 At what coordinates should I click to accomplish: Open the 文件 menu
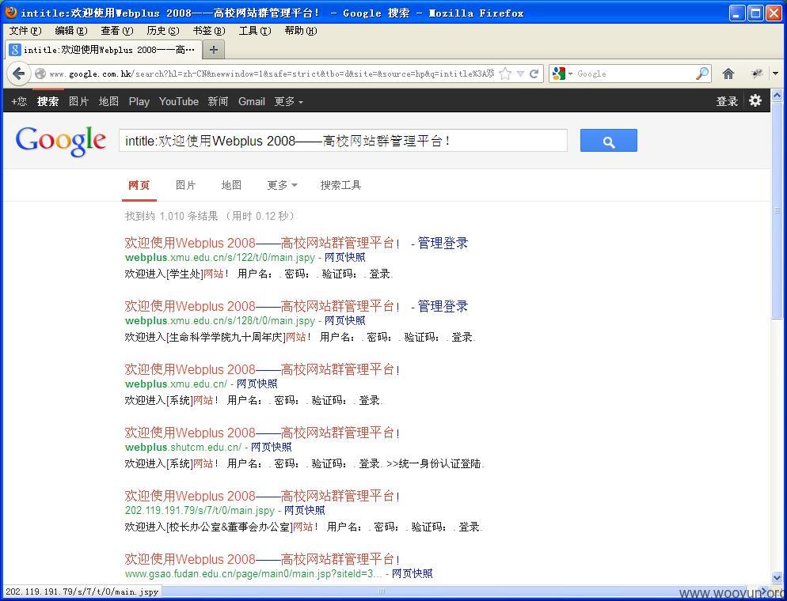25,31
